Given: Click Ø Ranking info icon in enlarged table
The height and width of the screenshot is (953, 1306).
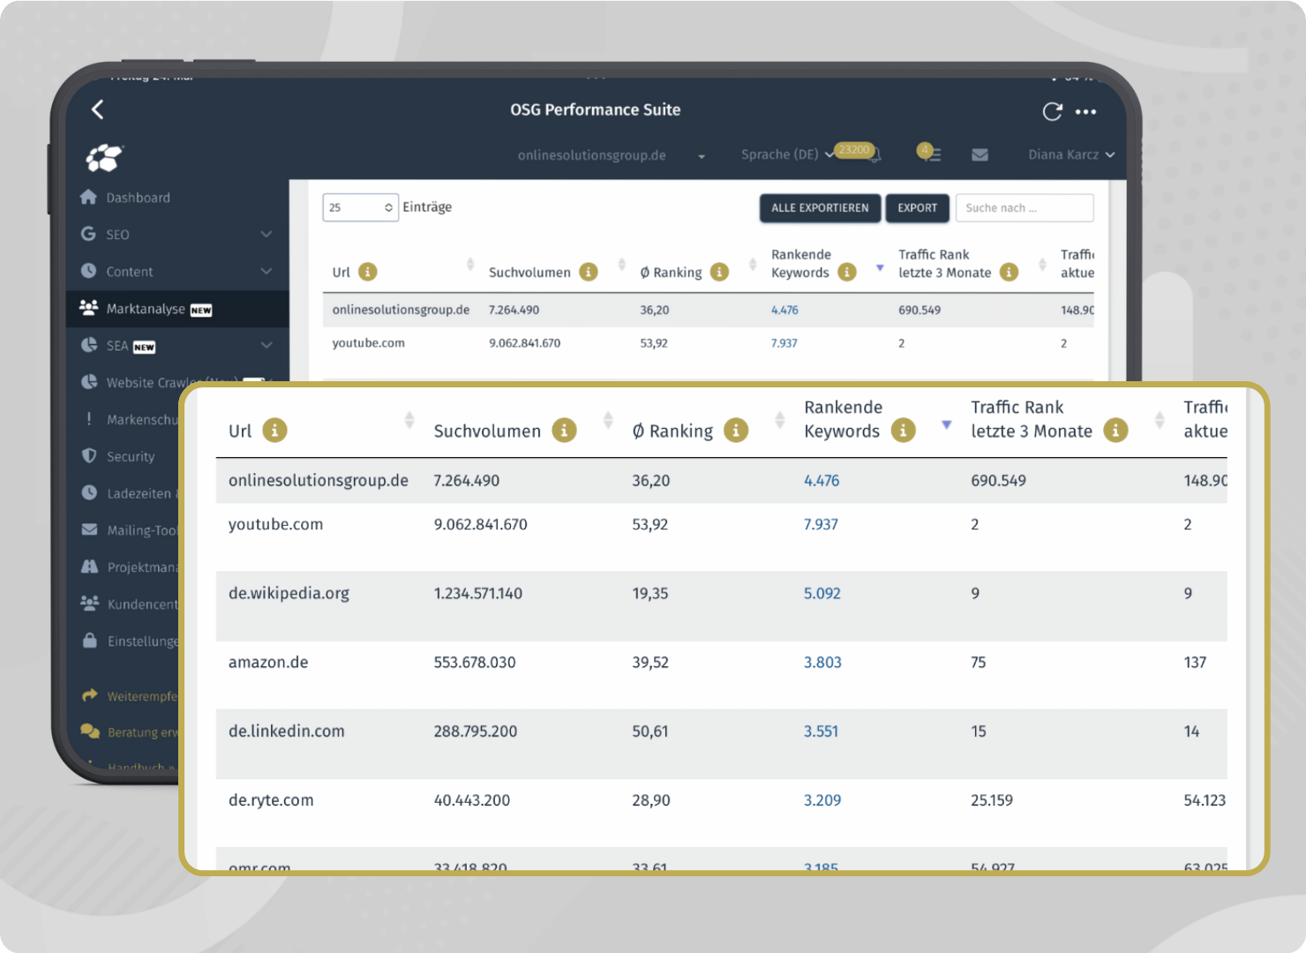Looking at the screenshot, I should click(x=736, y=430).
